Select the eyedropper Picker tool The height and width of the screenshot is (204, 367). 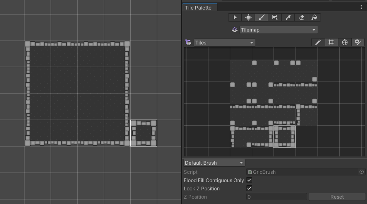[x=288, y=17]
